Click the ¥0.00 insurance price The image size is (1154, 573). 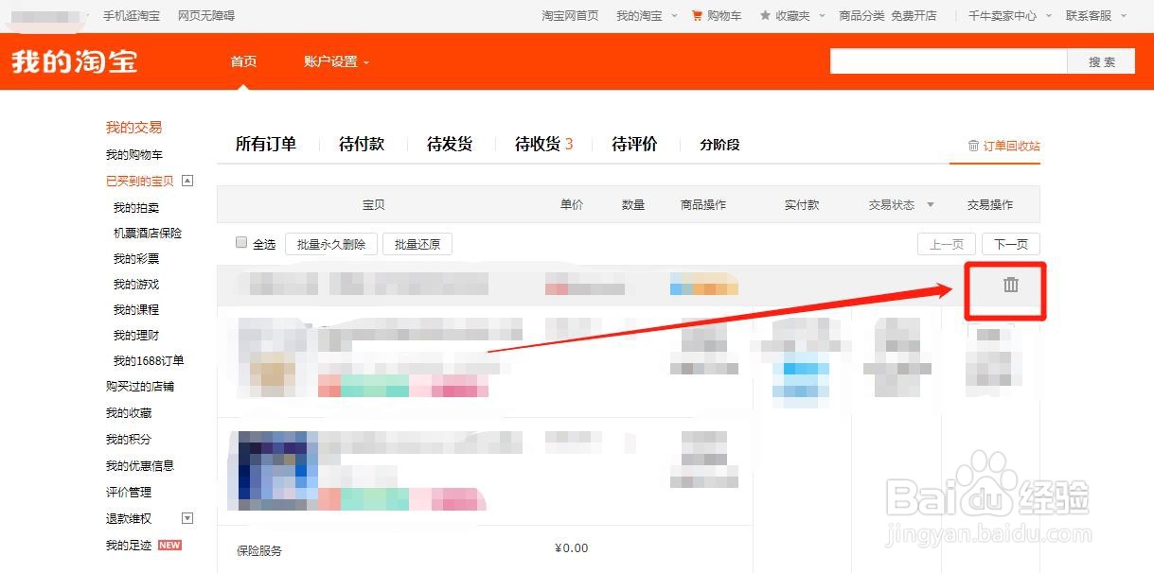coord(572,548)
